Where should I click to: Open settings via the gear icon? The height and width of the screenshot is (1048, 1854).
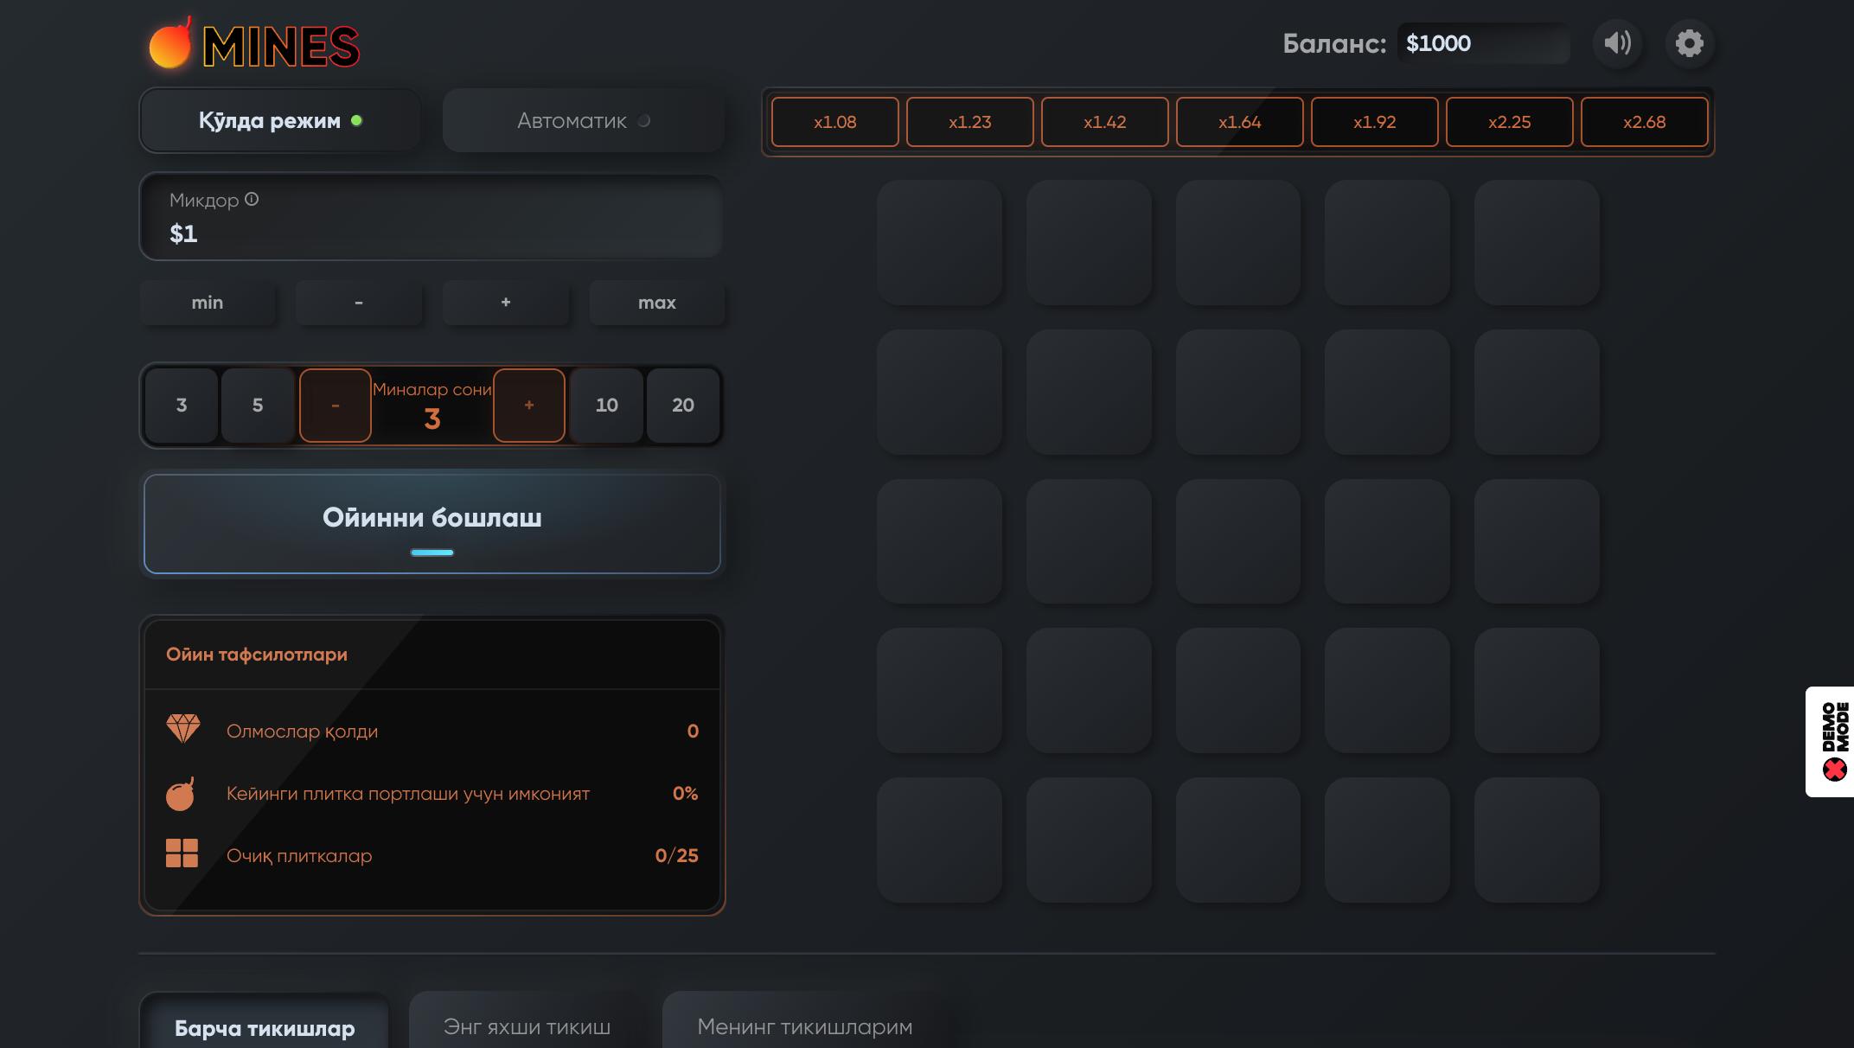pyautogui.click(x=1689, y=43)
